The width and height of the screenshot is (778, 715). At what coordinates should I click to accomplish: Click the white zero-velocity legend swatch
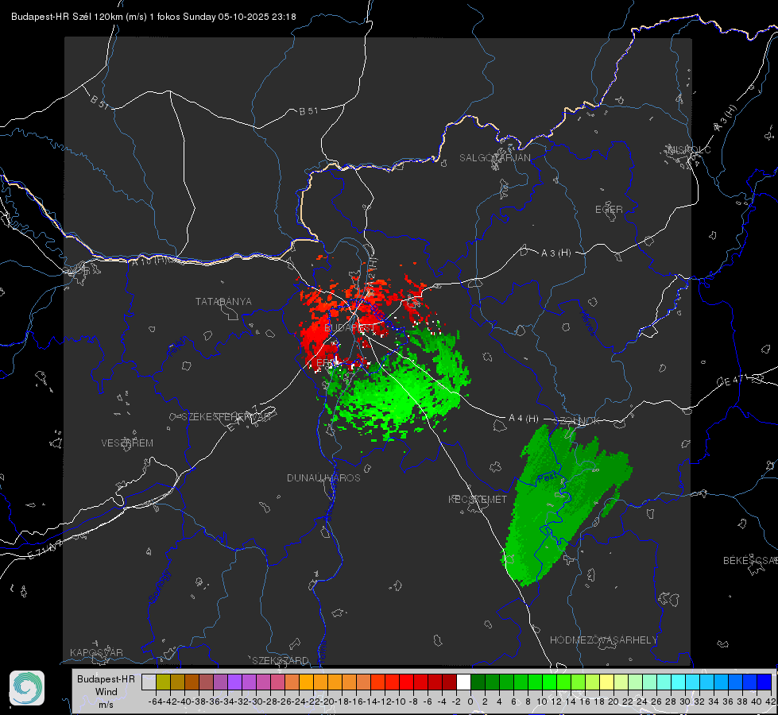(463, 682)
